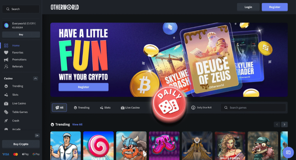Open Favorites heart icon in sidebar
This screenshot has width=296, height=160.
pyautogui.click(x=6, y=53)
